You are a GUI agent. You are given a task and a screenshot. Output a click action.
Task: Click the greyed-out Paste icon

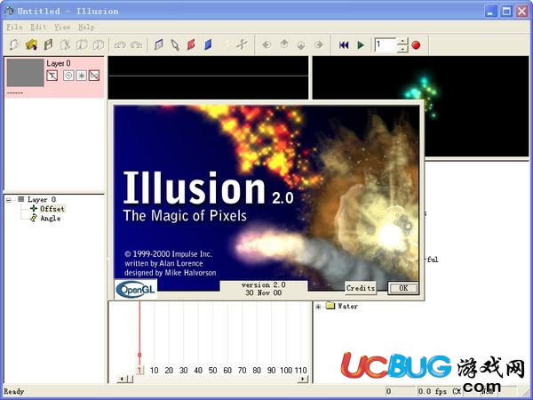tap(99, 44)
